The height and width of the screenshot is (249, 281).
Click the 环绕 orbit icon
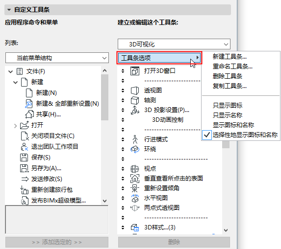(135, 149)
